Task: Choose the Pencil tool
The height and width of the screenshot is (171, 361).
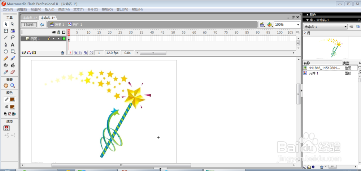Action: coord(6,58)
